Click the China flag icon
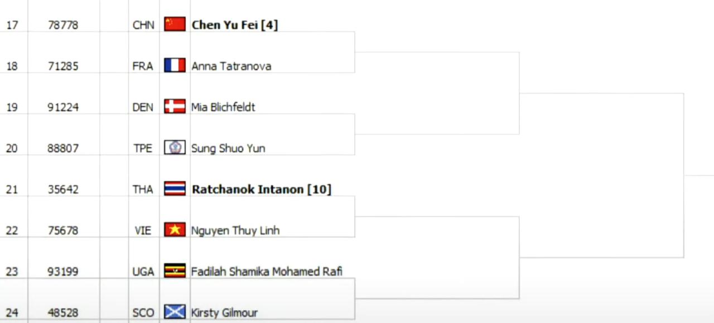714x323 pixels. click(x=175, y=24)
